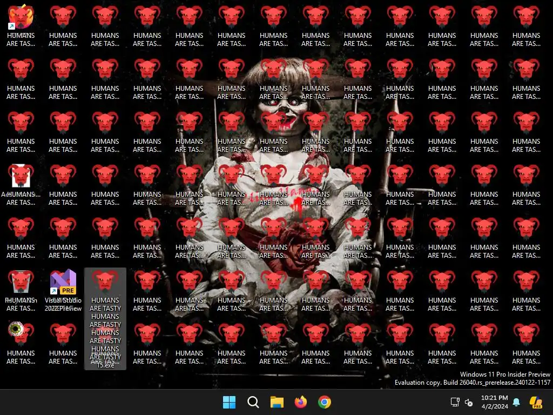Screen dimensions: 553x415
Task: Open Firefox from the taskbar
Action: click(x=300, y=402)
